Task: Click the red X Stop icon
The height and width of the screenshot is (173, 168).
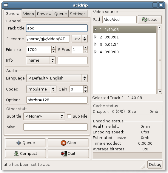Action: (64, 143)
